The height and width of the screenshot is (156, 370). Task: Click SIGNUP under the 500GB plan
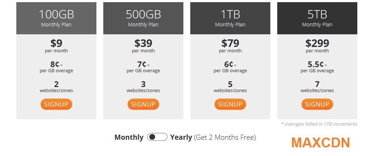click(143, 104)
